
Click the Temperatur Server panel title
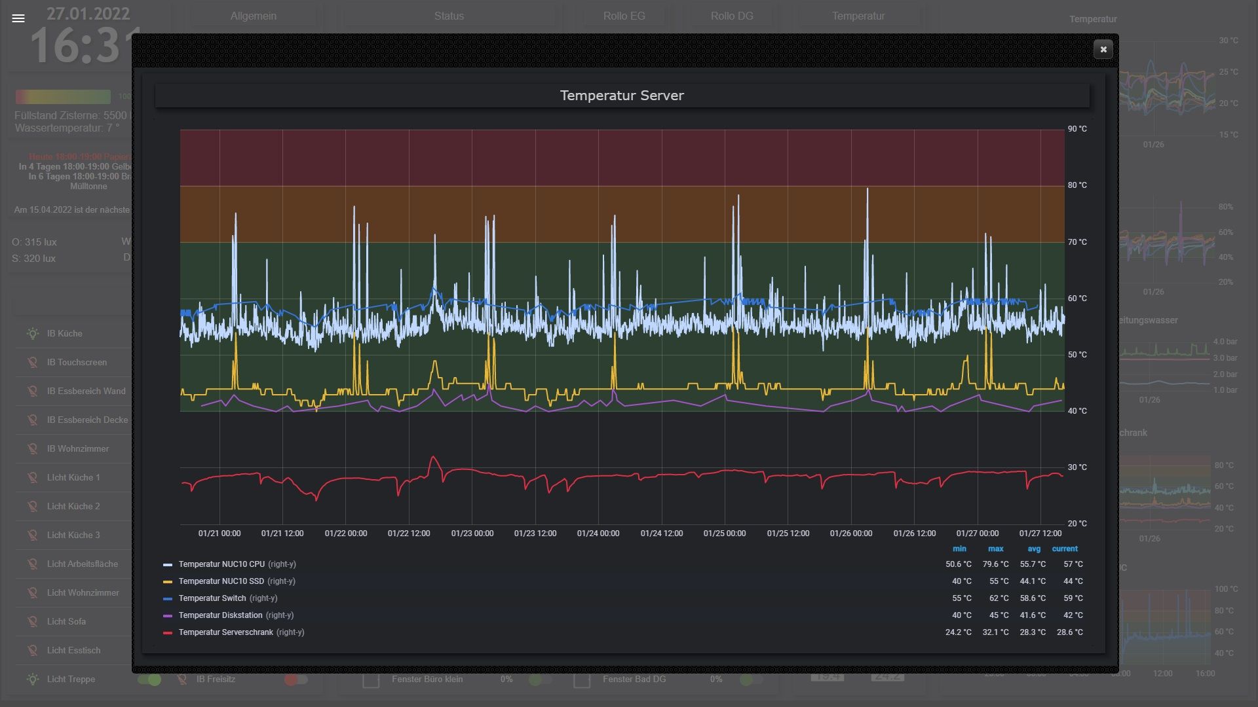(622, 96)
